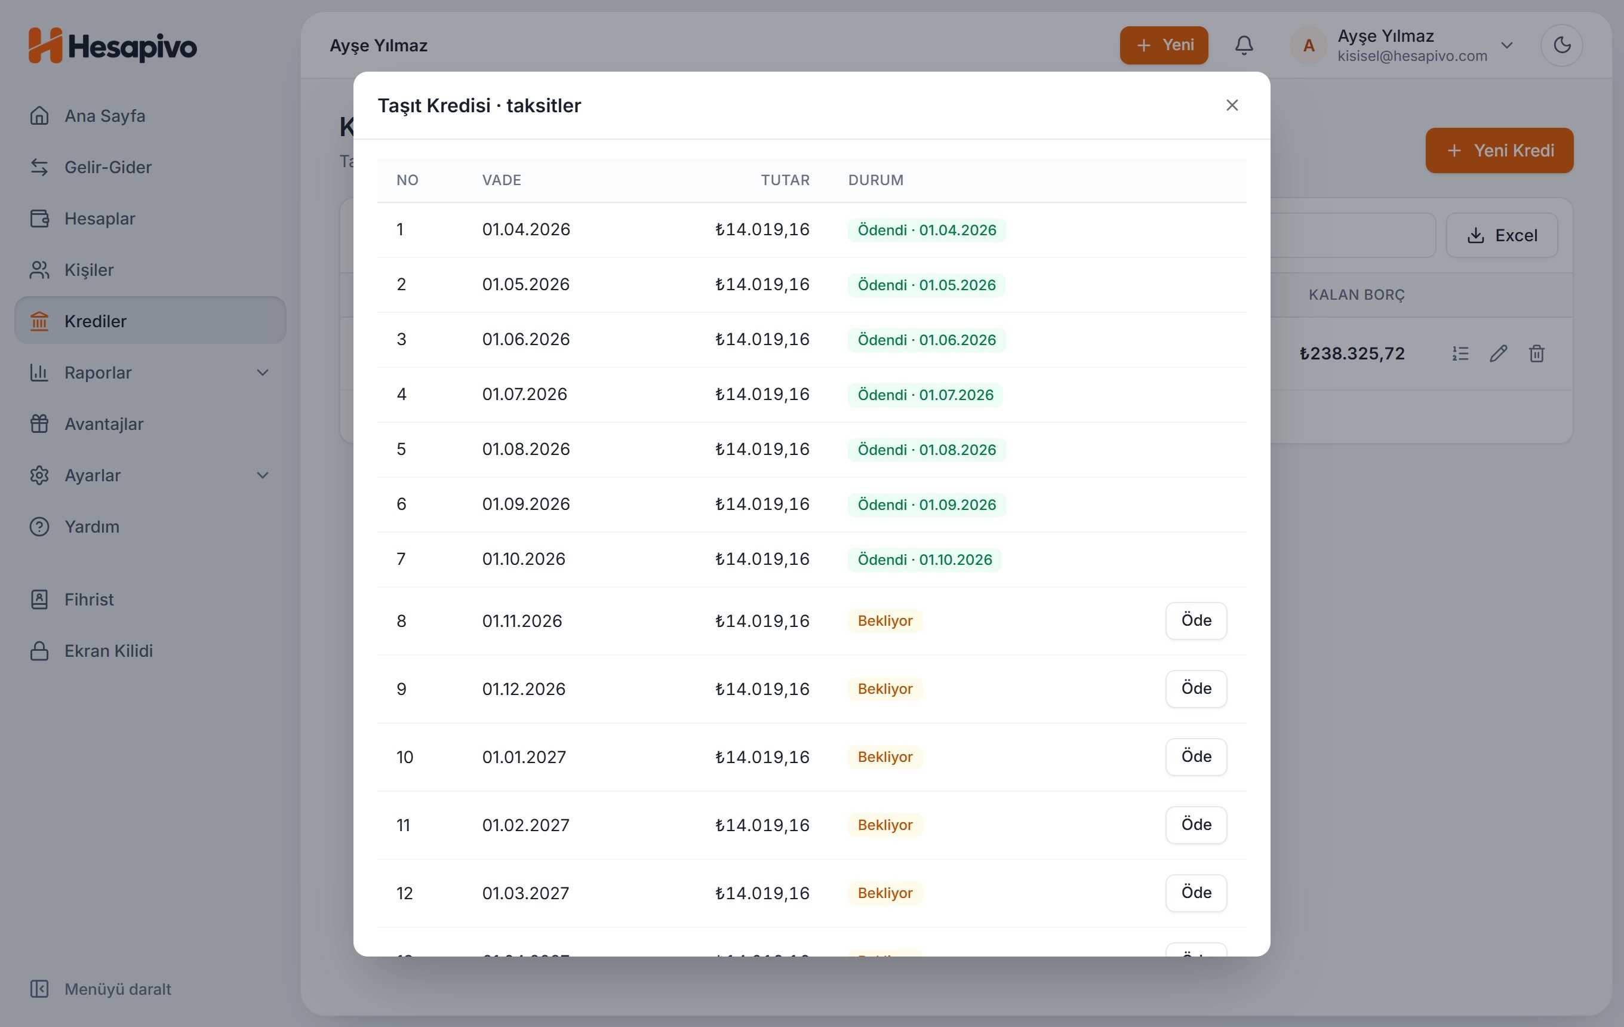Click the Hesapivo logo

point(113,46)
